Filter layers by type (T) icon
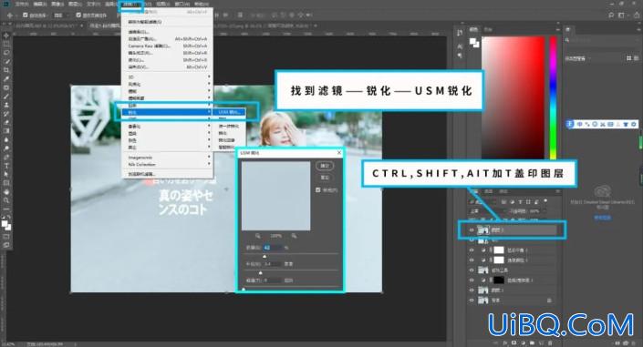This screenshot has height=347, width=643. tap(520, 201)
